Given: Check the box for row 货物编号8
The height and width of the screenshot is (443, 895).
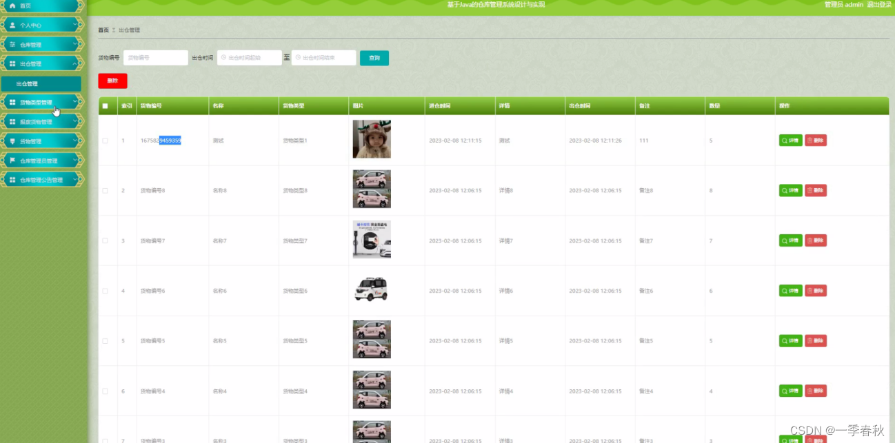Looking at the screenshot, I should pos(105,190).
